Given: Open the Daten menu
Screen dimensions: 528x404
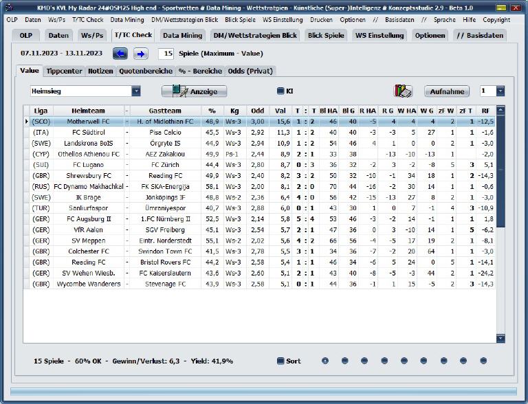Looking at the screenshot, I should coord(33,20).
